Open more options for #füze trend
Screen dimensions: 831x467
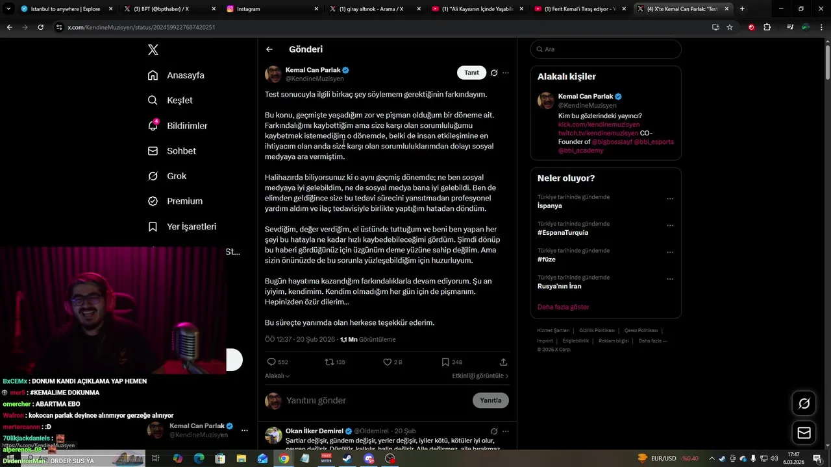tap(670, 252)
